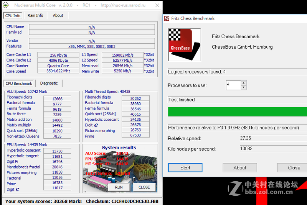Click RUN button in System results
Image resolution: width=307 pixels, height=205 pixels.
pos(119,187)
